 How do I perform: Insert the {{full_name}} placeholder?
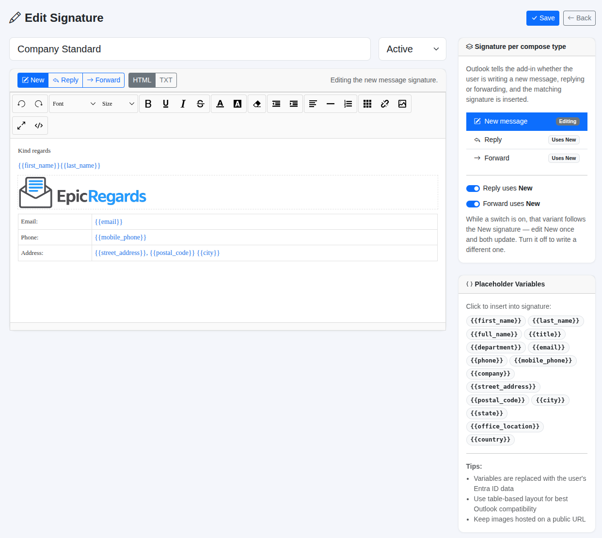point(494,334)
